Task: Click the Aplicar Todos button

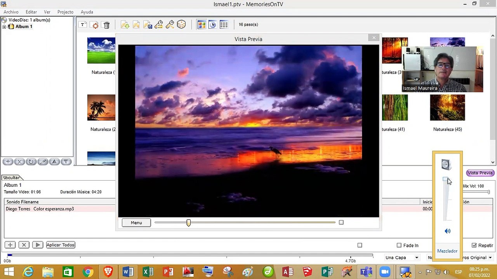Action: click(61, 245)
